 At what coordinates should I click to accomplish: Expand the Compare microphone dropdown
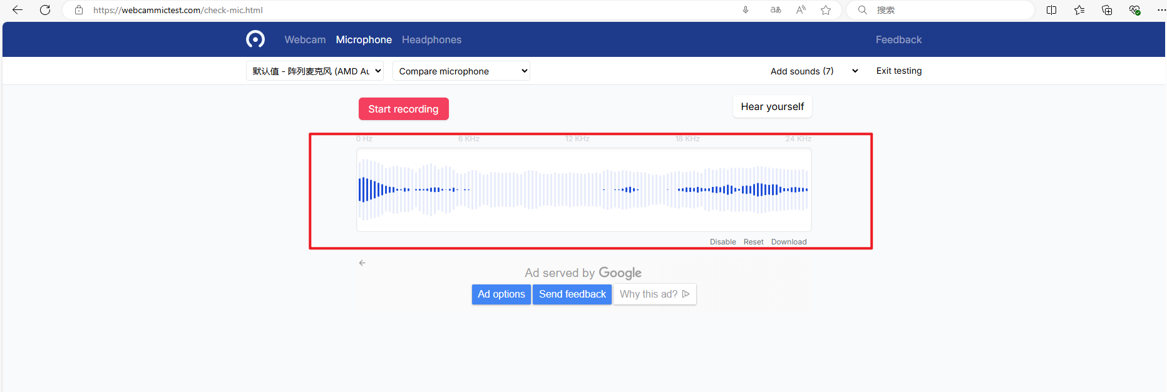tap(461, 71)
